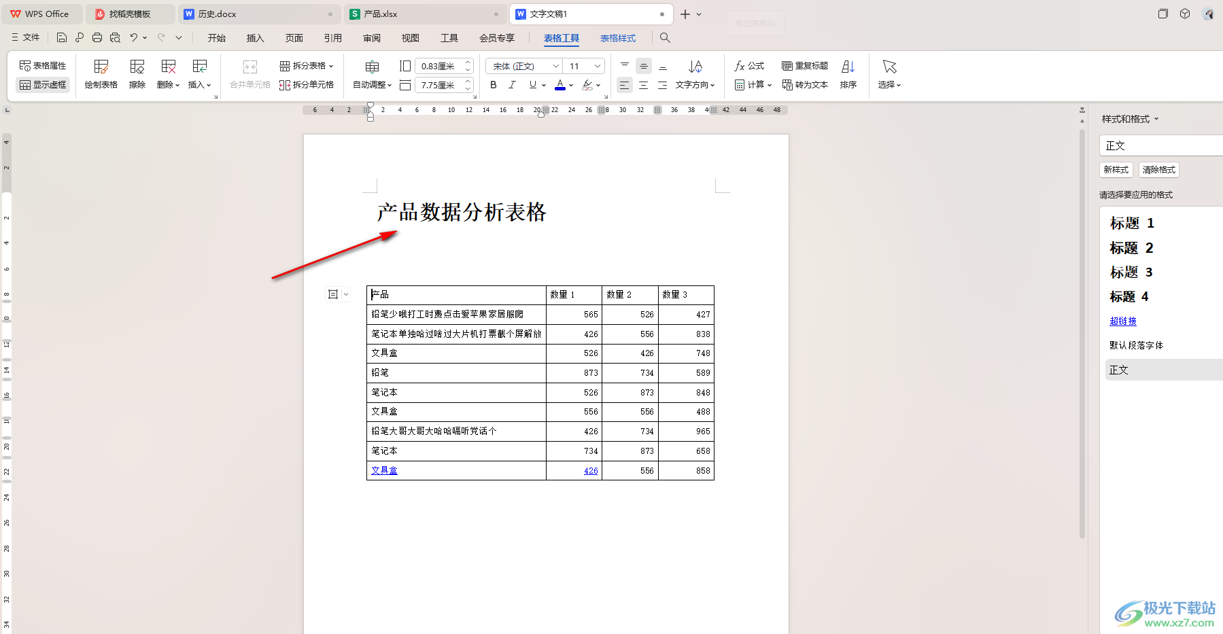Toggle Bold formatting
1223x634 pixels.
[x=494, y=85]
